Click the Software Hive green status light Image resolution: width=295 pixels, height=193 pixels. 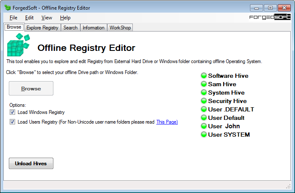point(204,76)
